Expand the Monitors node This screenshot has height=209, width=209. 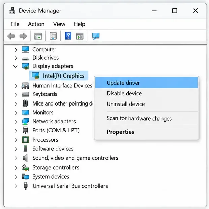point(16,113)
